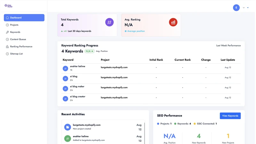Click the green +4 increase indicator

(x=64, y=31)
